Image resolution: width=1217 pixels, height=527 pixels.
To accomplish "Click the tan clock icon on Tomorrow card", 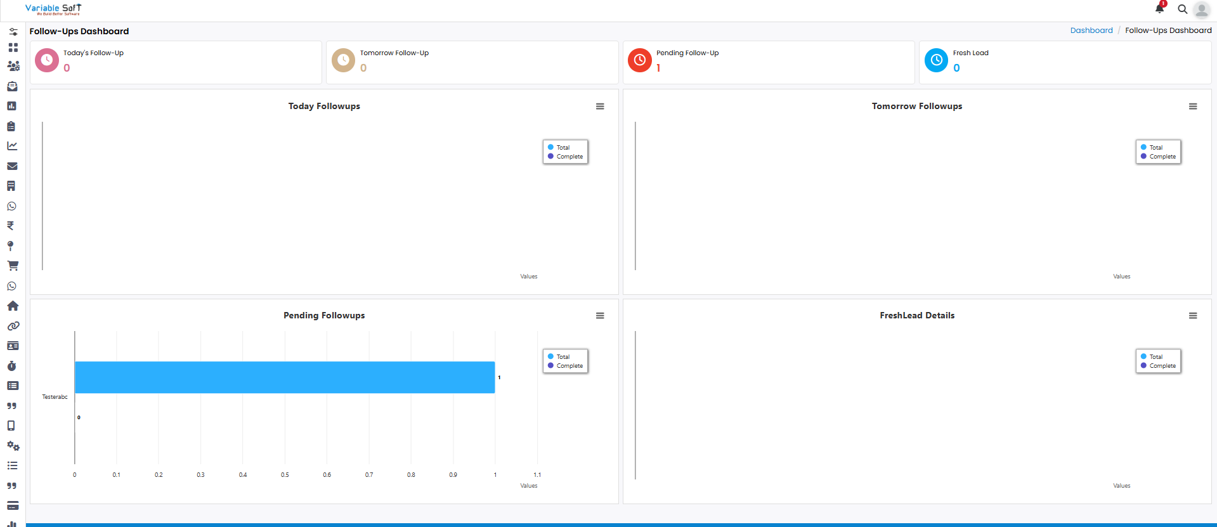I will [x=344, y=60].
